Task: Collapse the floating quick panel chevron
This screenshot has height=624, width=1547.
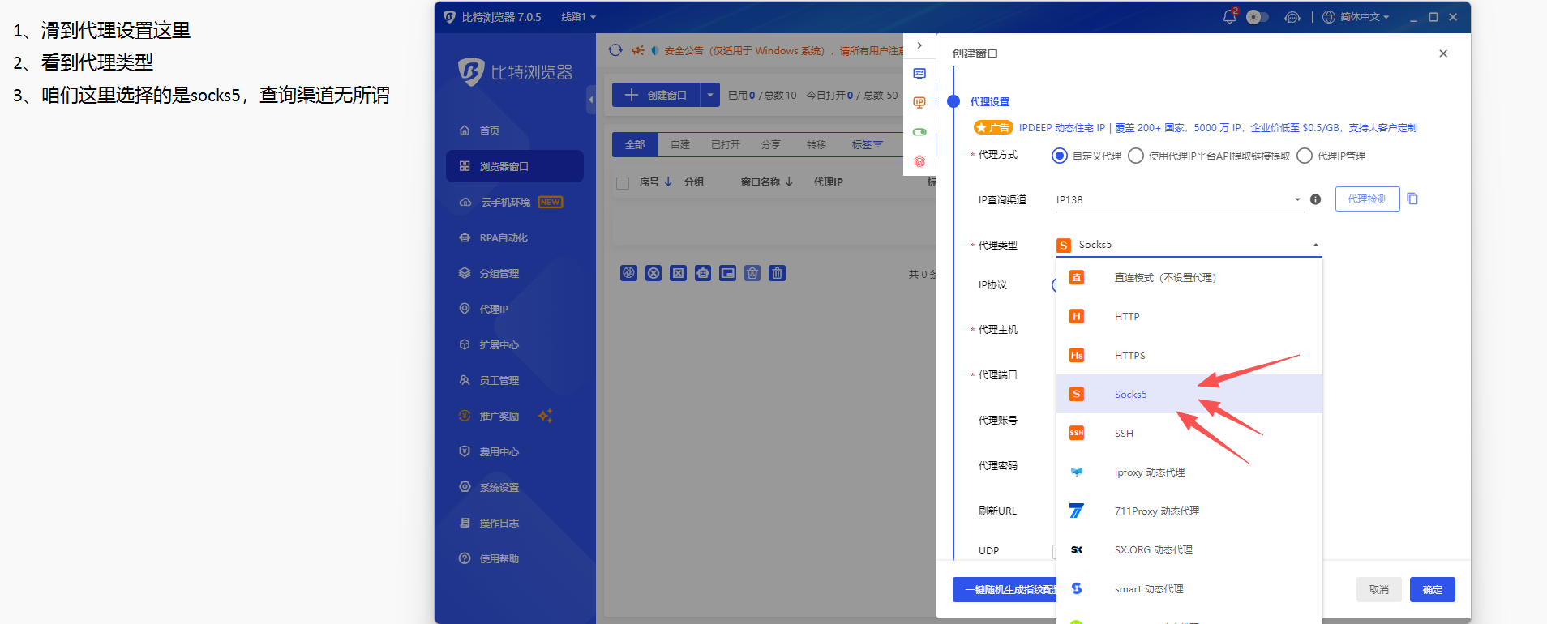Action: [919, 45]
